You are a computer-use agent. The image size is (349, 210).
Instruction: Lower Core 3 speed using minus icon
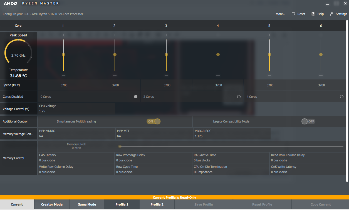166,76
